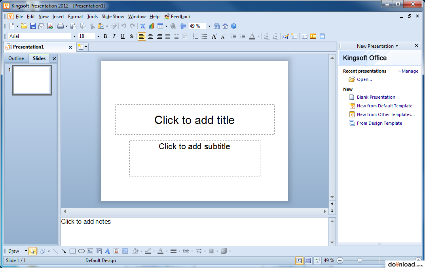Toggle bold formatting

(105, 36)
